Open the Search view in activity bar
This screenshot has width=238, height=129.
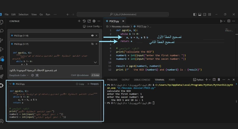[x=2, y=31]
